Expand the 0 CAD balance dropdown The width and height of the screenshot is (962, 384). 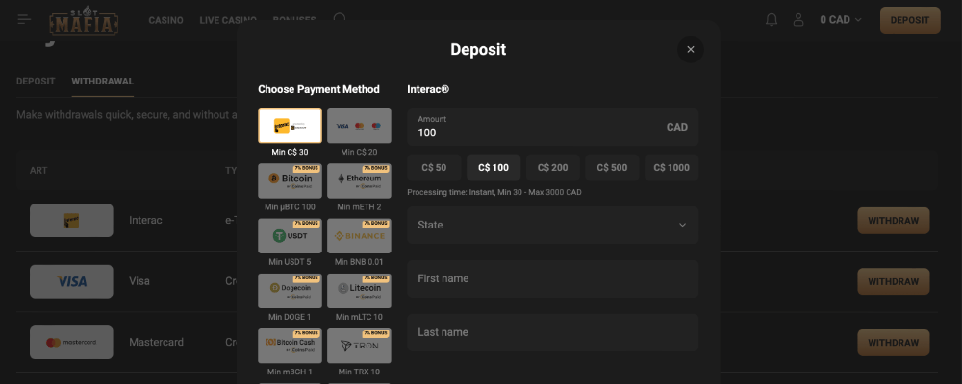coord(841,19)
